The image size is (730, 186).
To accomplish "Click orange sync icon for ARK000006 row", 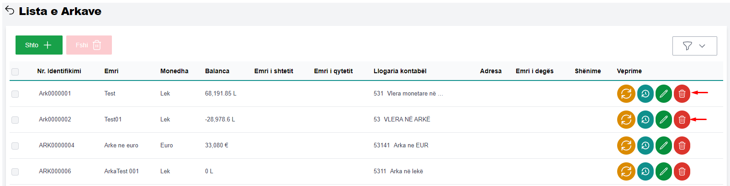I will [626, 171].
